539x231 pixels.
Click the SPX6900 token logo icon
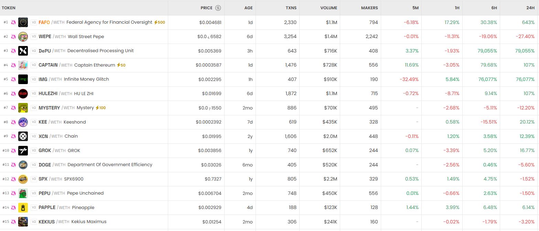coord(23,179)
